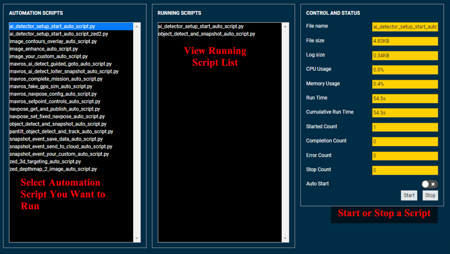Image resolution: width=450 pixels, height=254 pixels.
Task: Click the Run Time value field
Action: coord(405,99)
